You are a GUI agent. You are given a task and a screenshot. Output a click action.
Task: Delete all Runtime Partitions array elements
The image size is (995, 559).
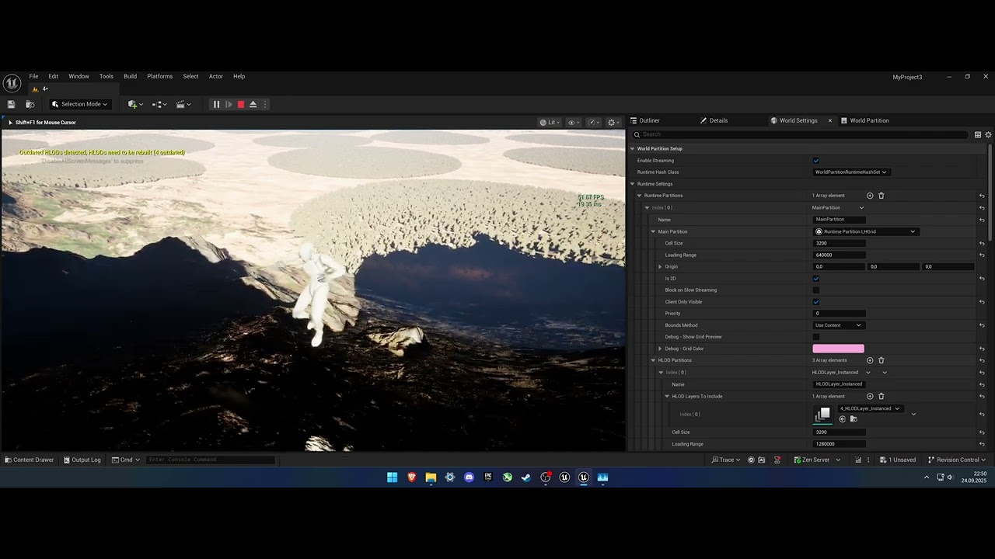(881, 196)
